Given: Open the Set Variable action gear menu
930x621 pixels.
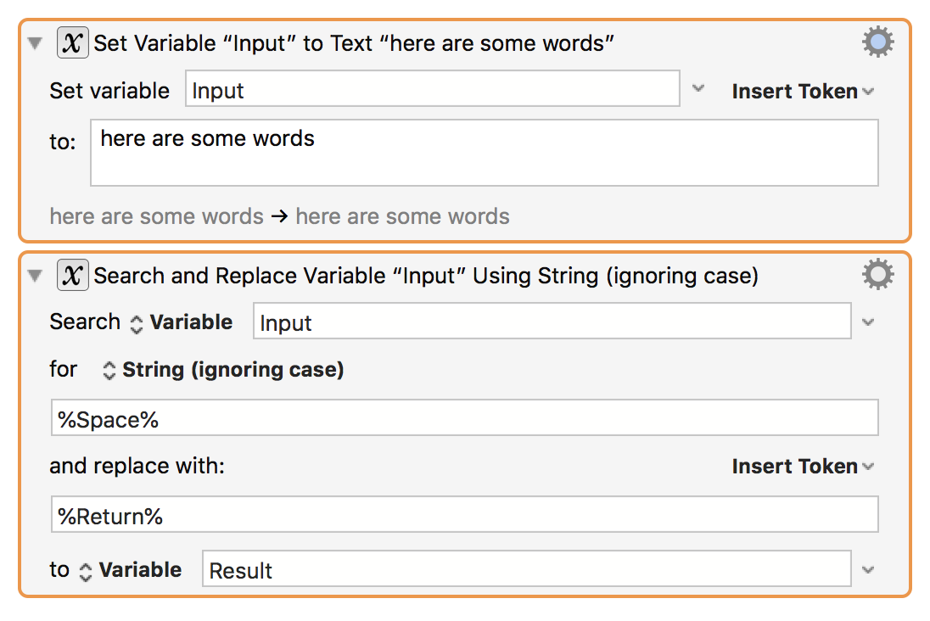Looking at the screenshot, I should tap(877, 41).
